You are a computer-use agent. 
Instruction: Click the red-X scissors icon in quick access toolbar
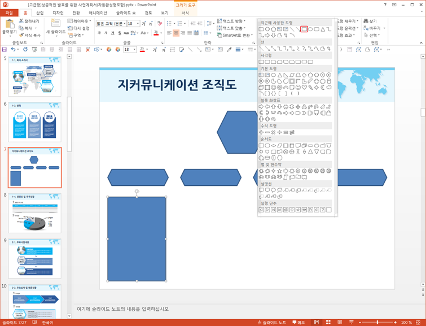click(x=87, y=50)
